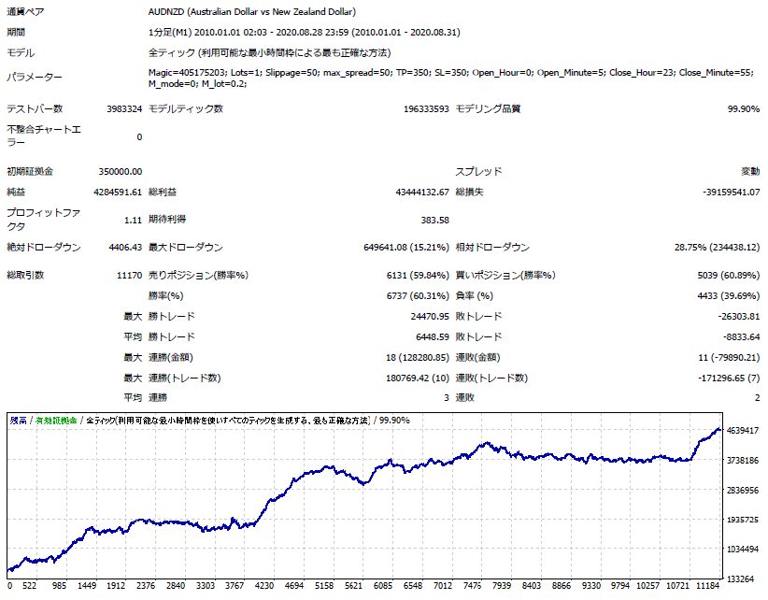
Task: Click the expected payoff value 383.58
Action: point(435,220)
